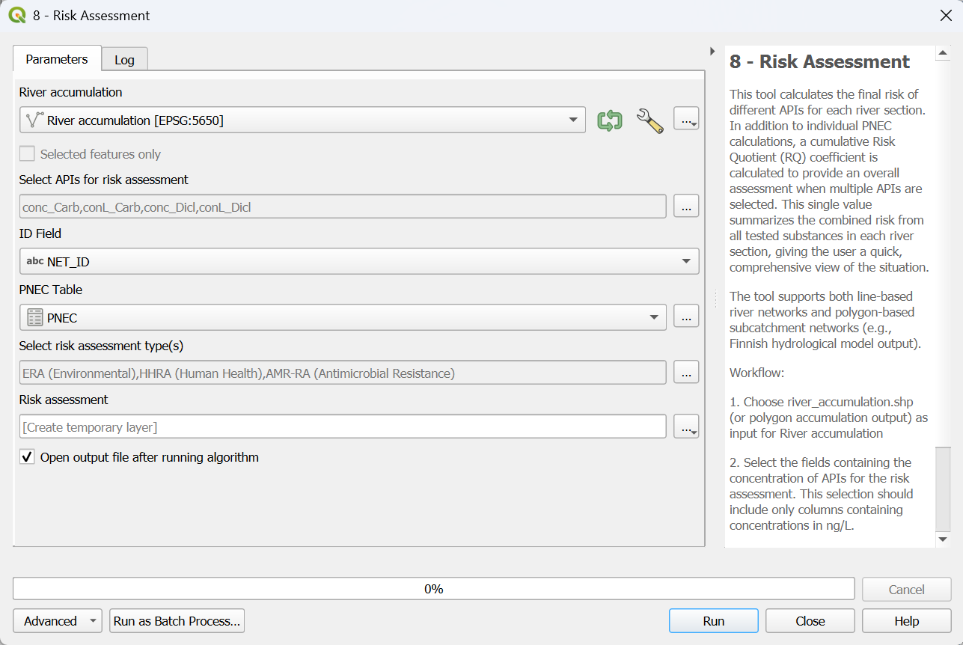The image size is (963, 645).
Task: Open risk assessment types selection dialog
Action: 686,372
